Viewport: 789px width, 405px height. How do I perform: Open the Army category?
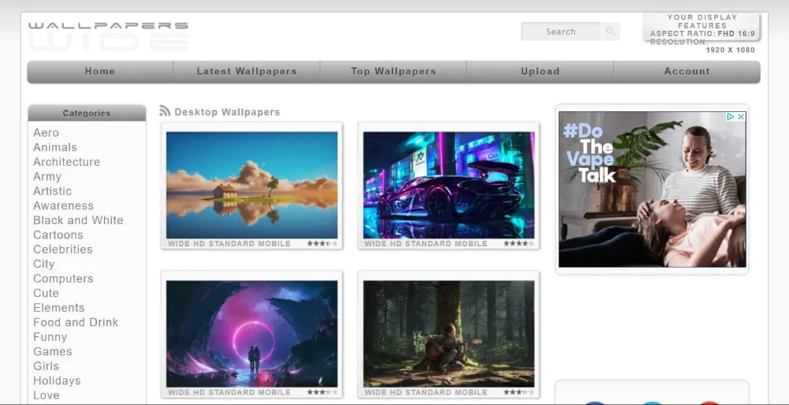coord(47,176)
